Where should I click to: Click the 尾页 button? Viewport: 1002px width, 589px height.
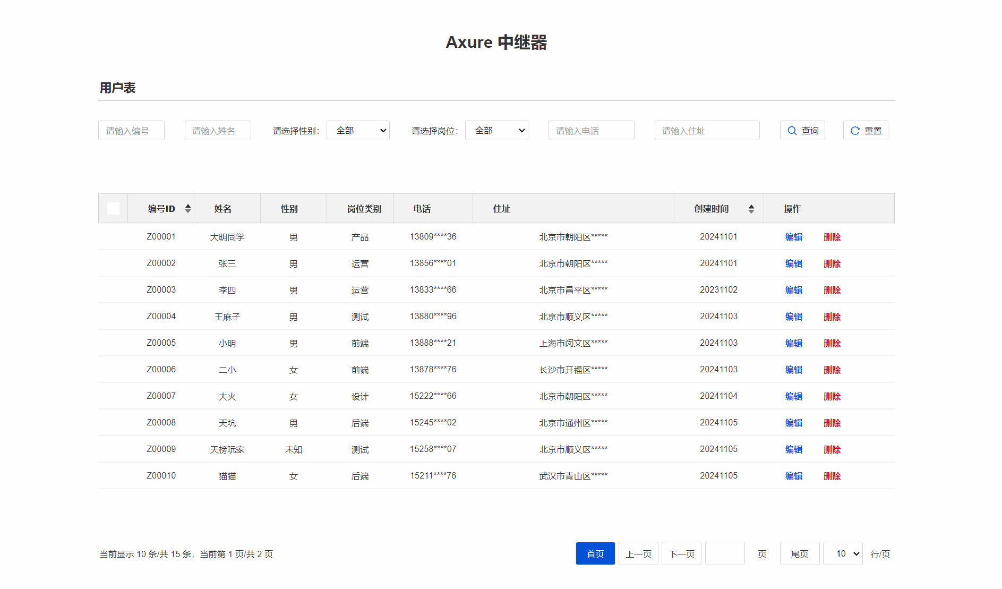[799, 553]
